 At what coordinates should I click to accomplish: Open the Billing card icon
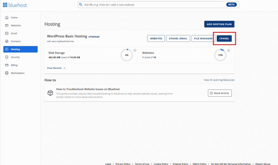pos(6,65)
